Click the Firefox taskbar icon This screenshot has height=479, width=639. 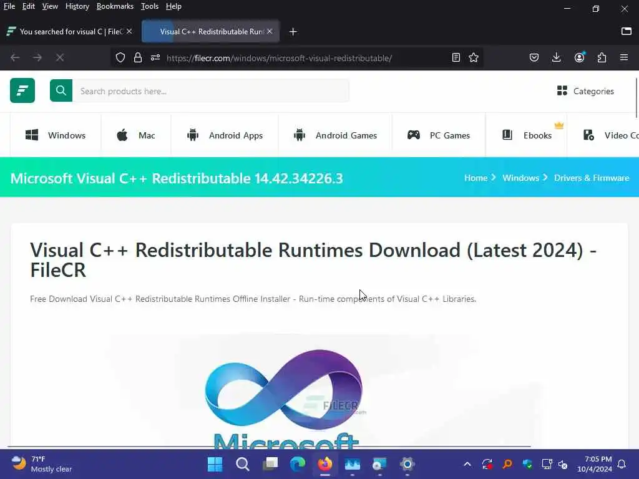[324, 463]
